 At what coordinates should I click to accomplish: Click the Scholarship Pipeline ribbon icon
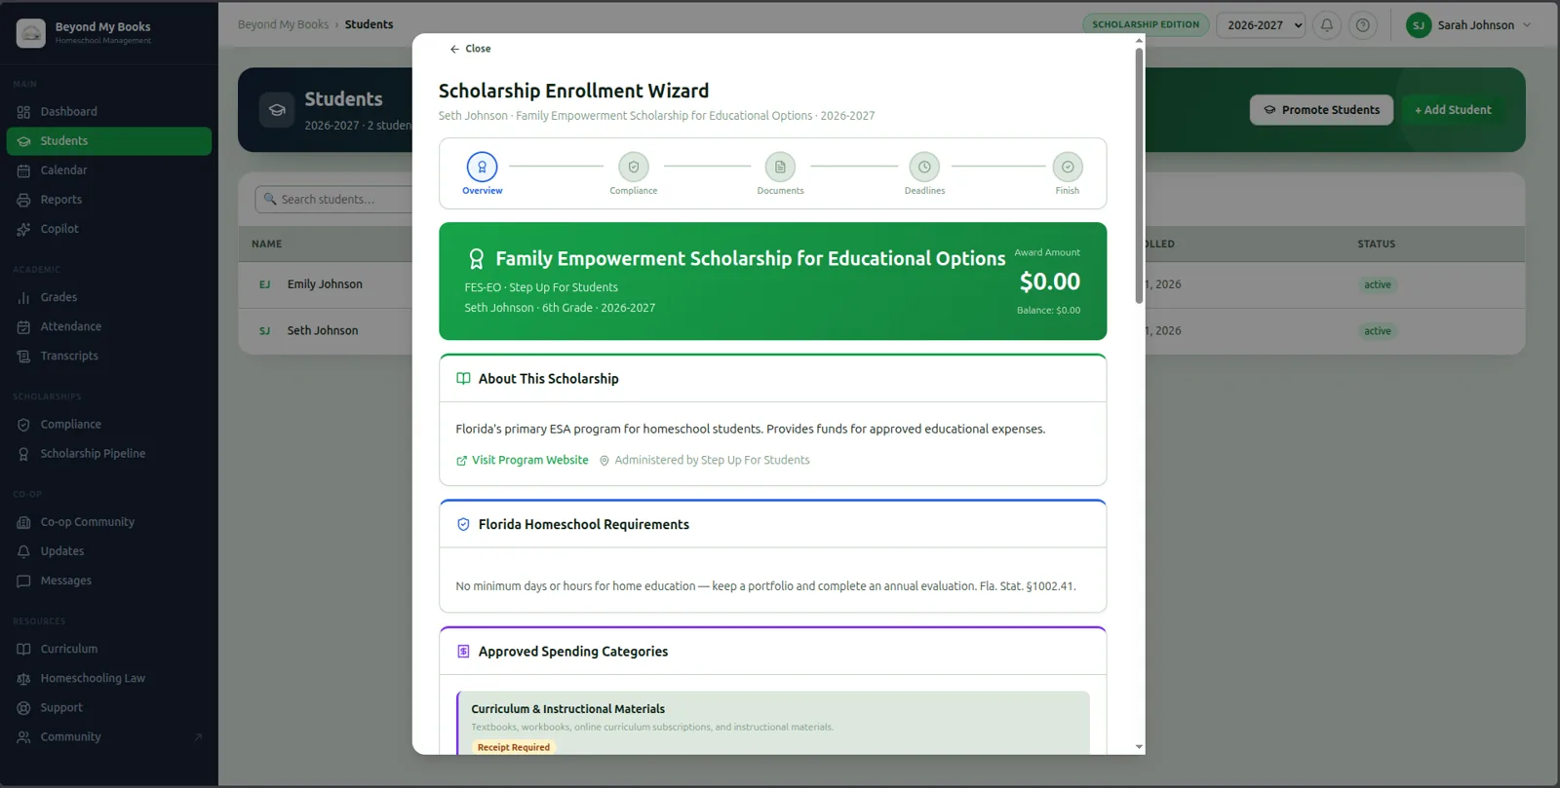[23, 454]
